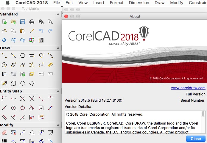This screenshot has height=143, width=207.
Task: Open the Draw menu
Action: (160, 3)
